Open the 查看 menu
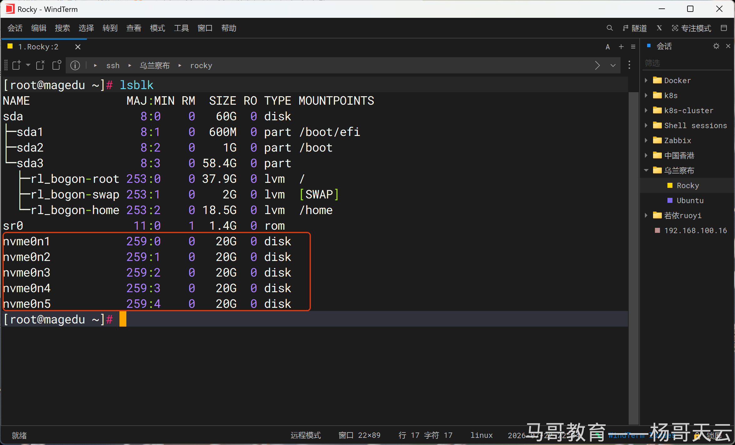735x445 pixels. tap(134, 28)
